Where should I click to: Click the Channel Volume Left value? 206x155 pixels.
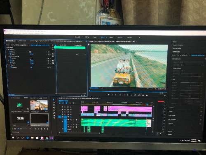pos(32,61)
